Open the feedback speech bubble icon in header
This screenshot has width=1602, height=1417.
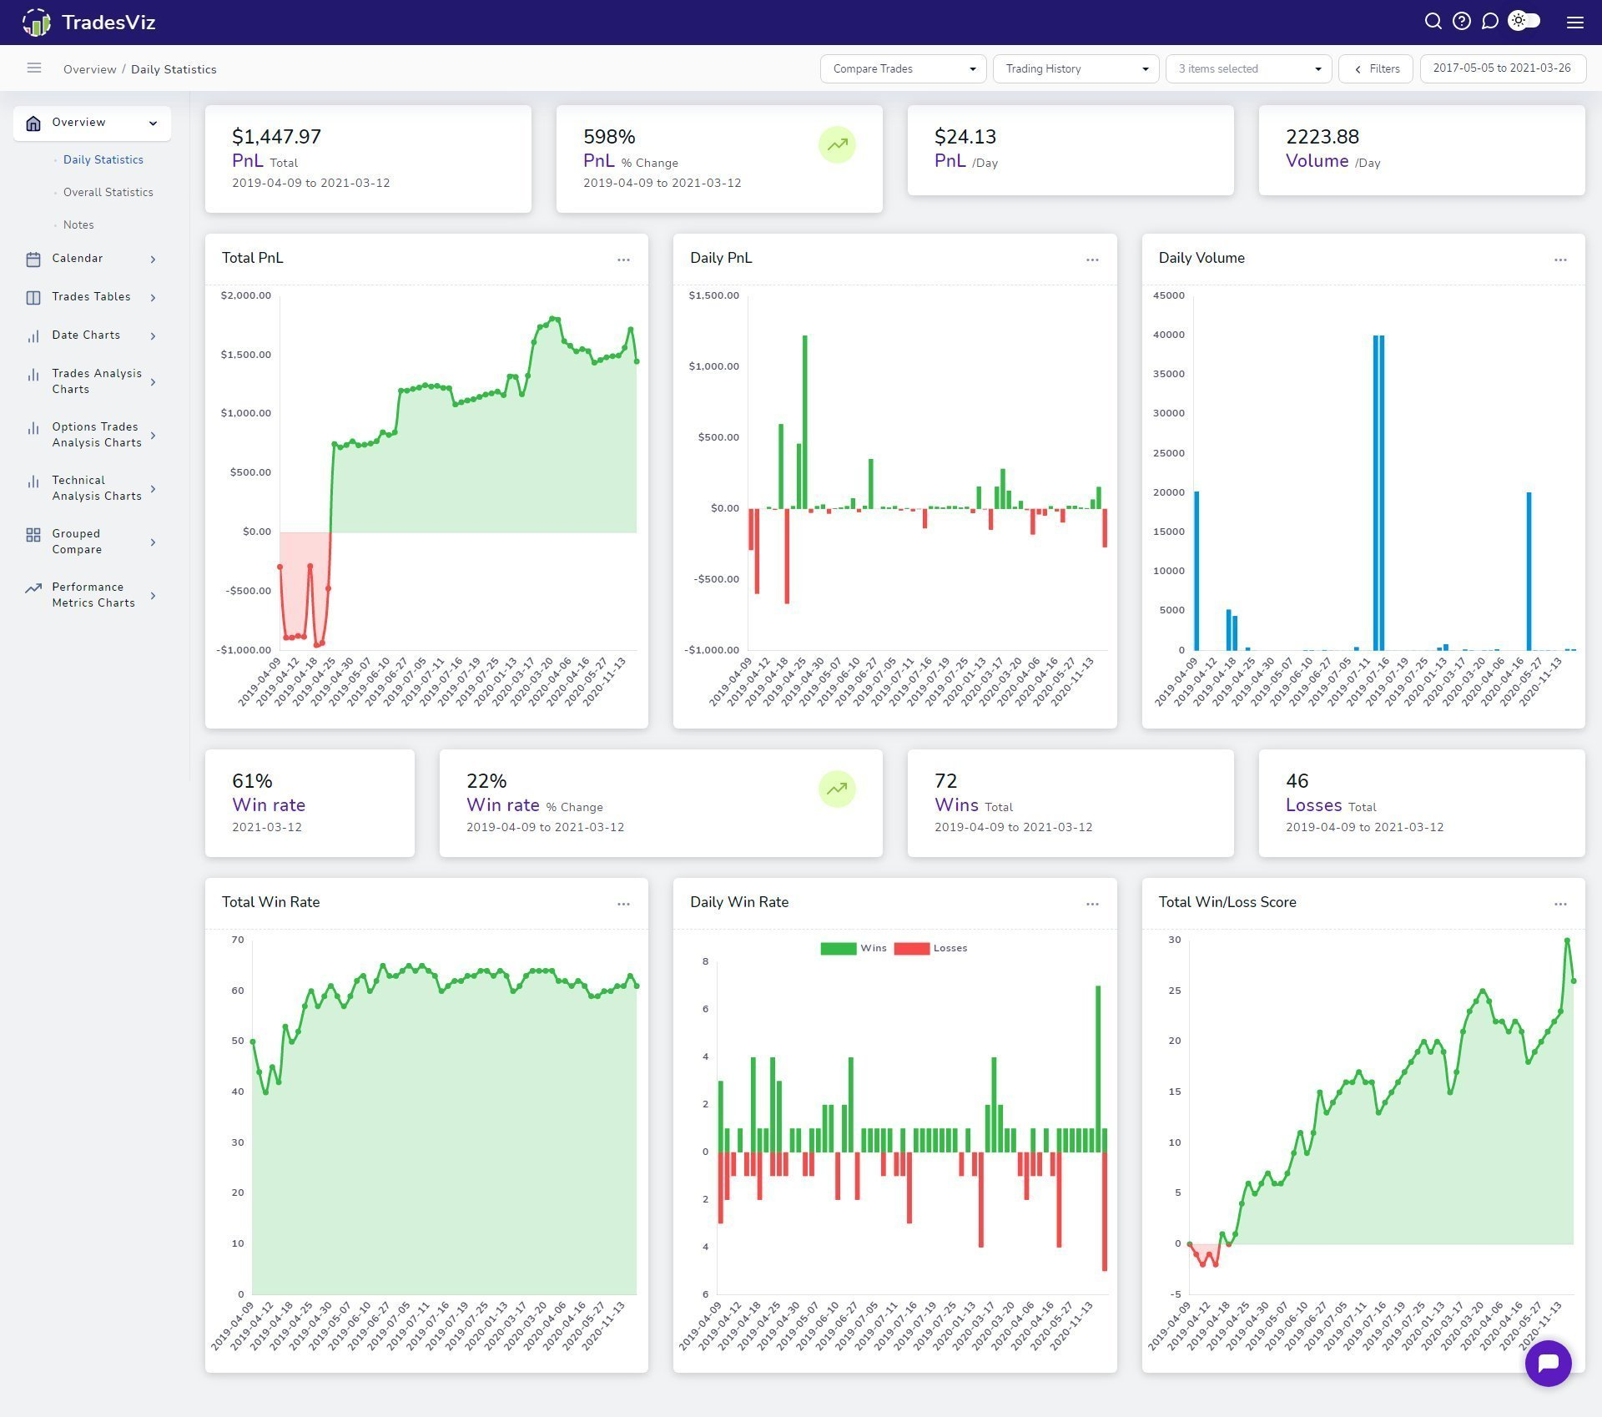point(1489,22)
